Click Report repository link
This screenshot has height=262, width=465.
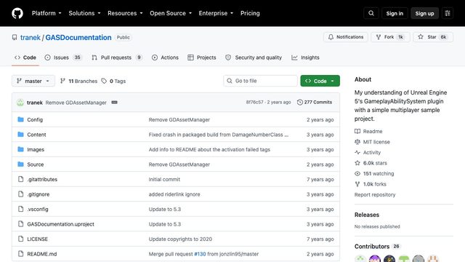tap(375, 194)
